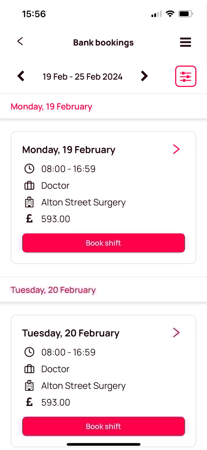Tap the clock icon on Tuesday's shift card

tap(29, 352)
